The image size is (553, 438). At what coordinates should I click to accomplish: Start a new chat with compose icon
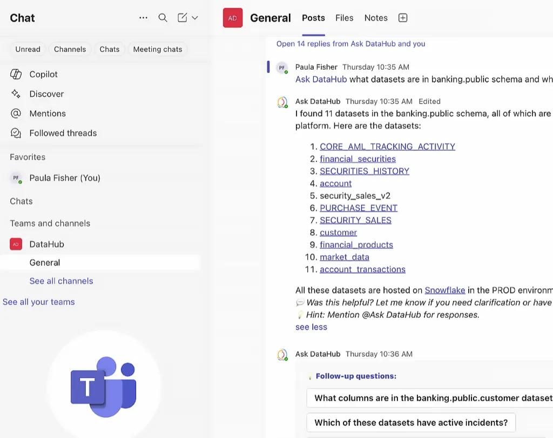pos(183,18)
